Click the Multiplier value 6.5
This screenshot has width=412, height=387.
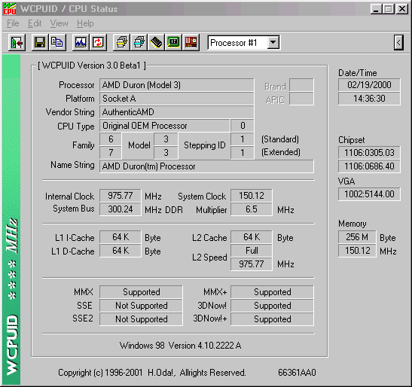[x=252, y=209]
